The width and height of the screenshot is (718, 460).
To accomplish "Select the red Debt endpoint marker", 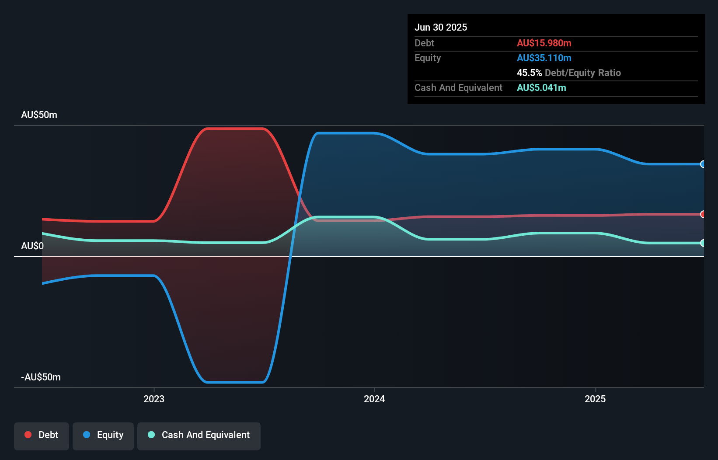I will pos(702,214).
